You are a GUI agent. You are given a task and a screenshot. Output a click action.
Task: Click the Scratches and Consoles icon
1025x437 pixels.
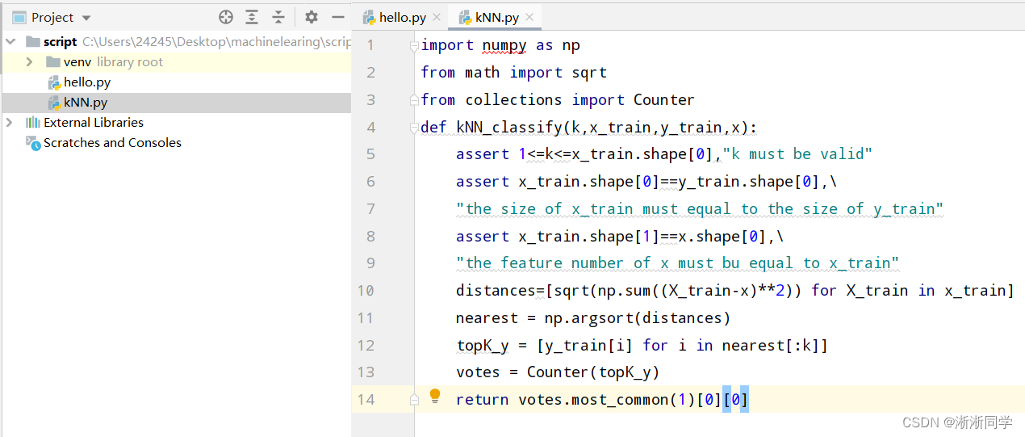(33, 143)
